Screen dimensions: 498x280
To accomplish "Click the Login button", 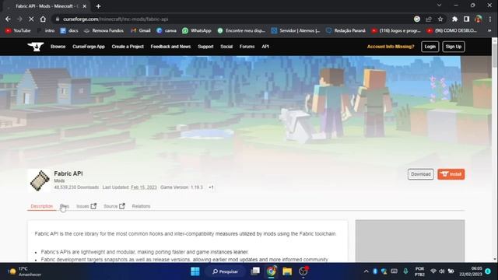I will coord(430,47).
